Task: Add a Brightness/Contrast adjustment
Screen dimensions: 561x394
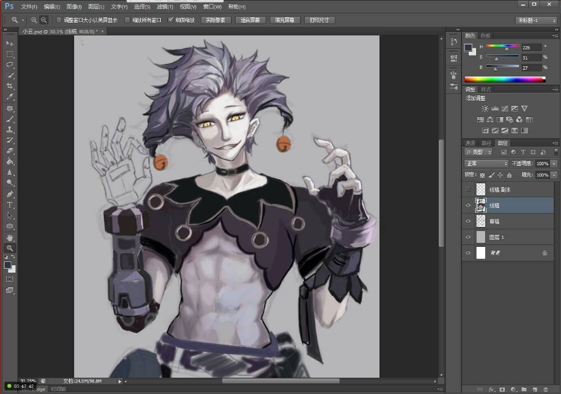Action: [x=485, y=108]
